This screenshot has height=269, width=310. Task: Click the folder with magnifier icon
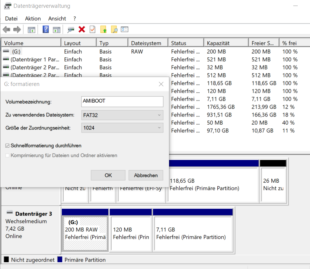pos(114,30)
